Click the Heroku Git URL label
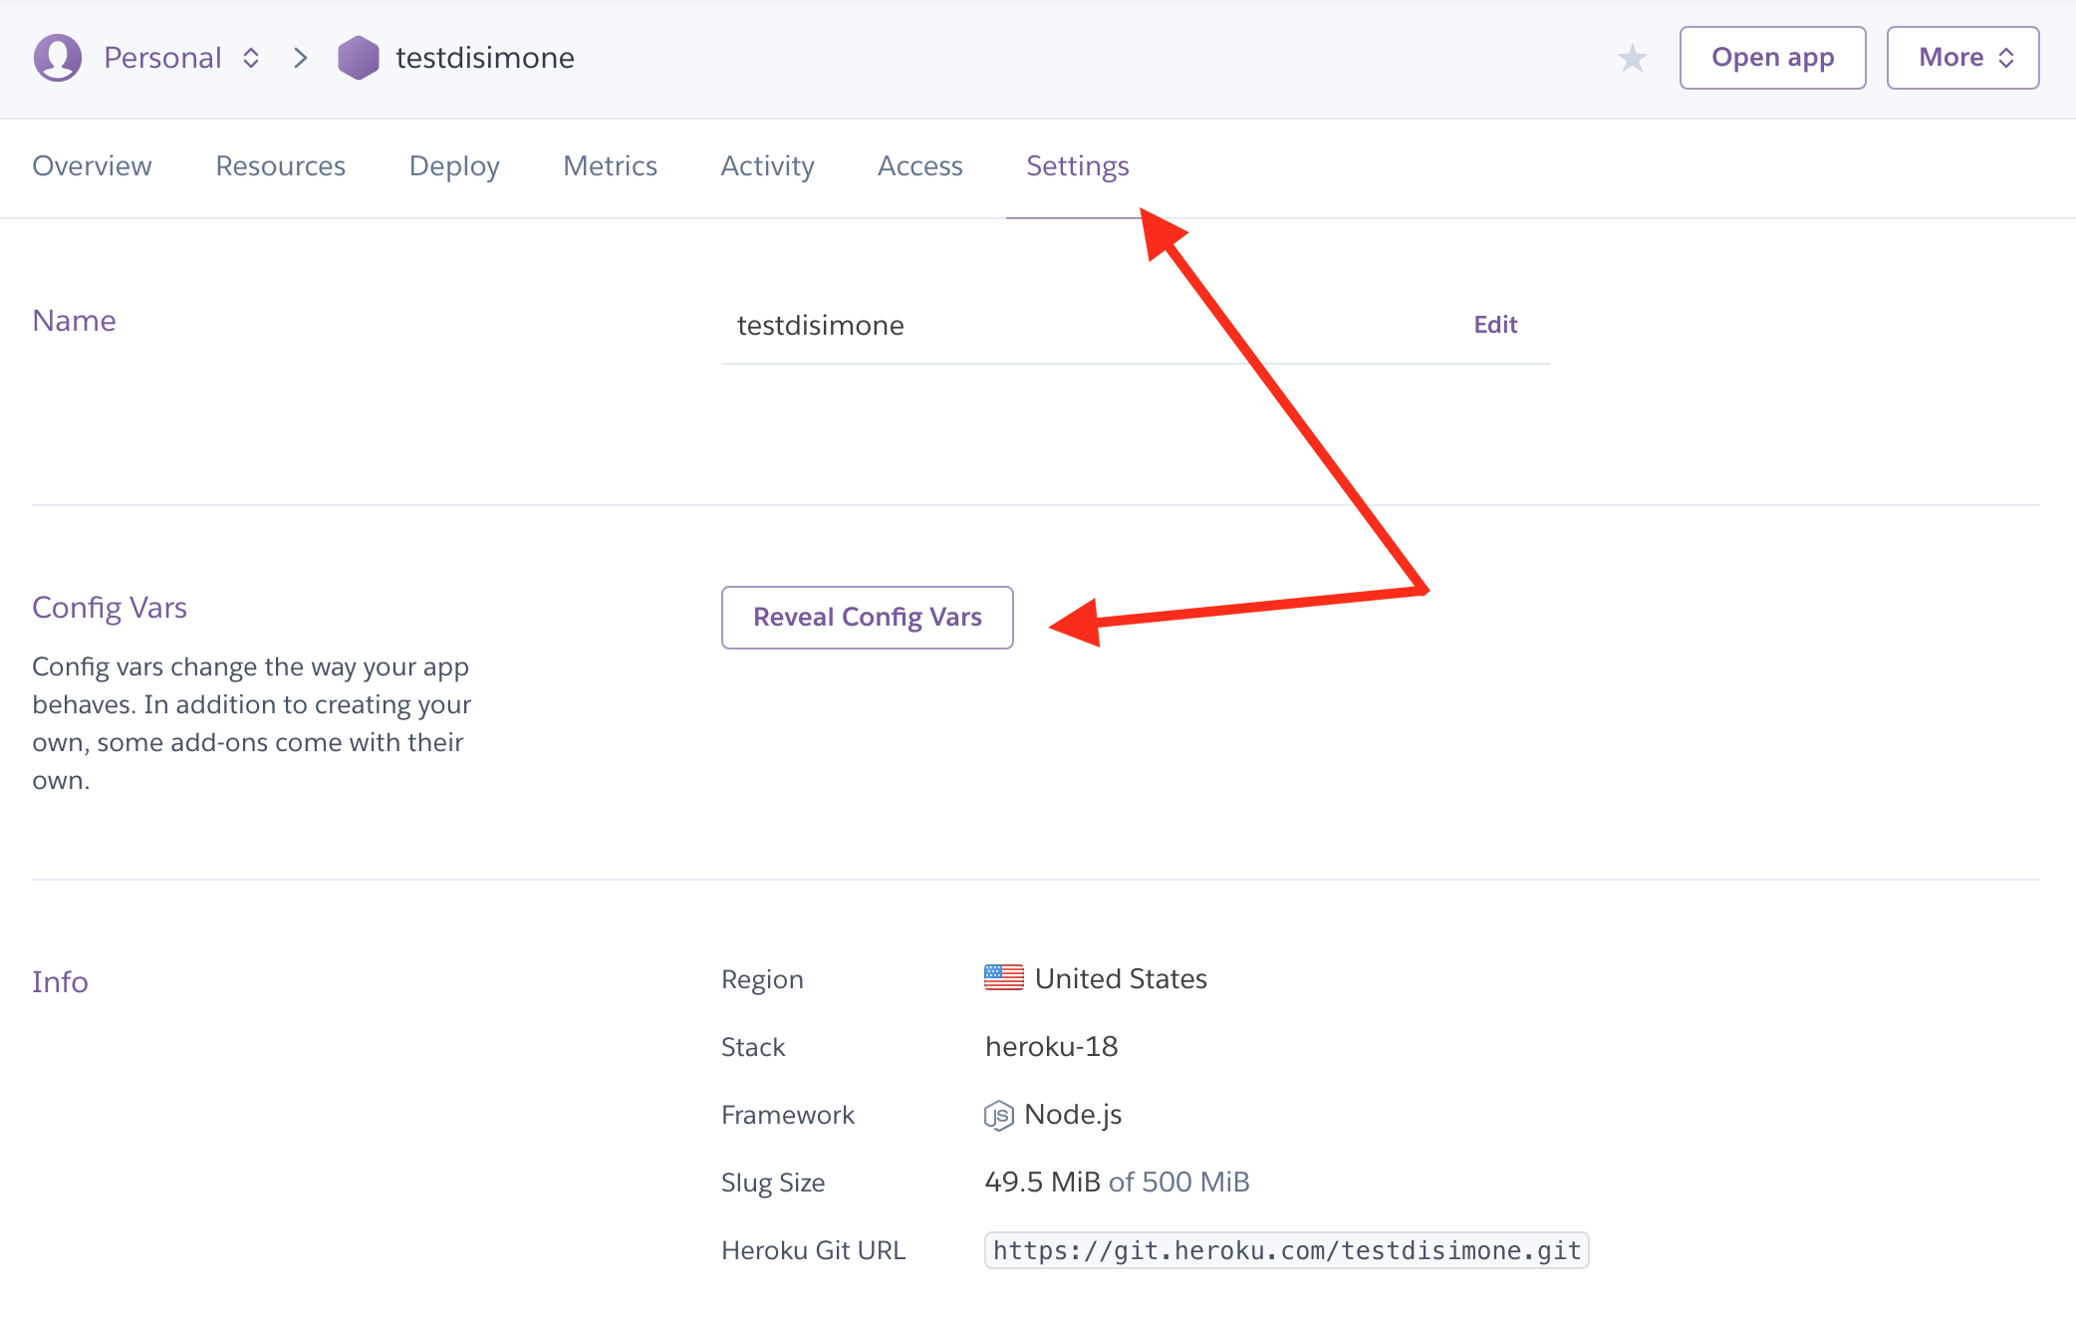The image size is (2076, 1317). 814,1250
